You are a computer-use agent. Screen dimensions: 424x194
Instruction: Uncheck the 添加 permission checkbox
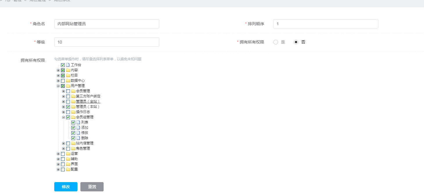[73, 128]
